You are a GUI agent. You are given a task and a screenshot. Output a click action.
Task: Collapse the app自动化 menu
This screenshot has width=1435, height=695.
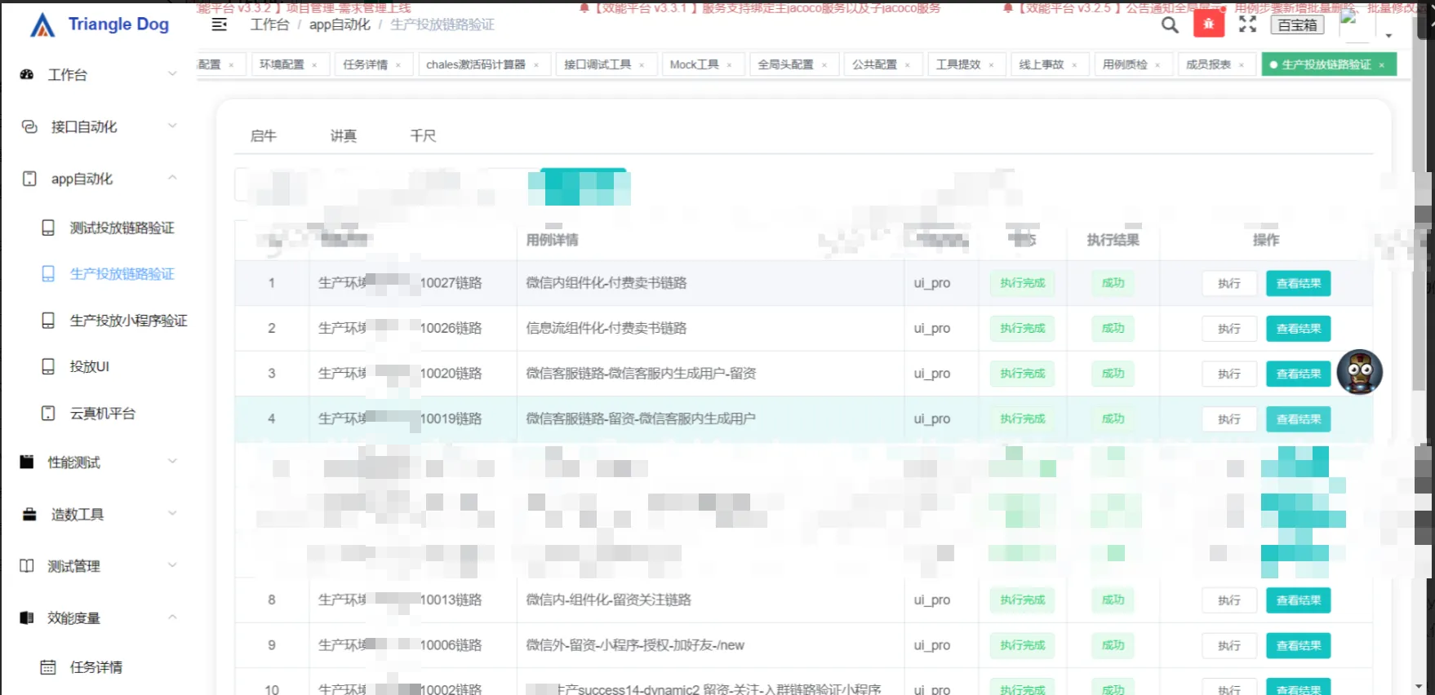[98, 179]
